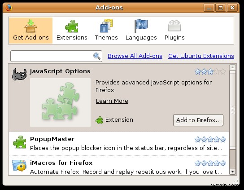
Task: Switch to the Get Add-ons tab
Action: pos(31,31)
